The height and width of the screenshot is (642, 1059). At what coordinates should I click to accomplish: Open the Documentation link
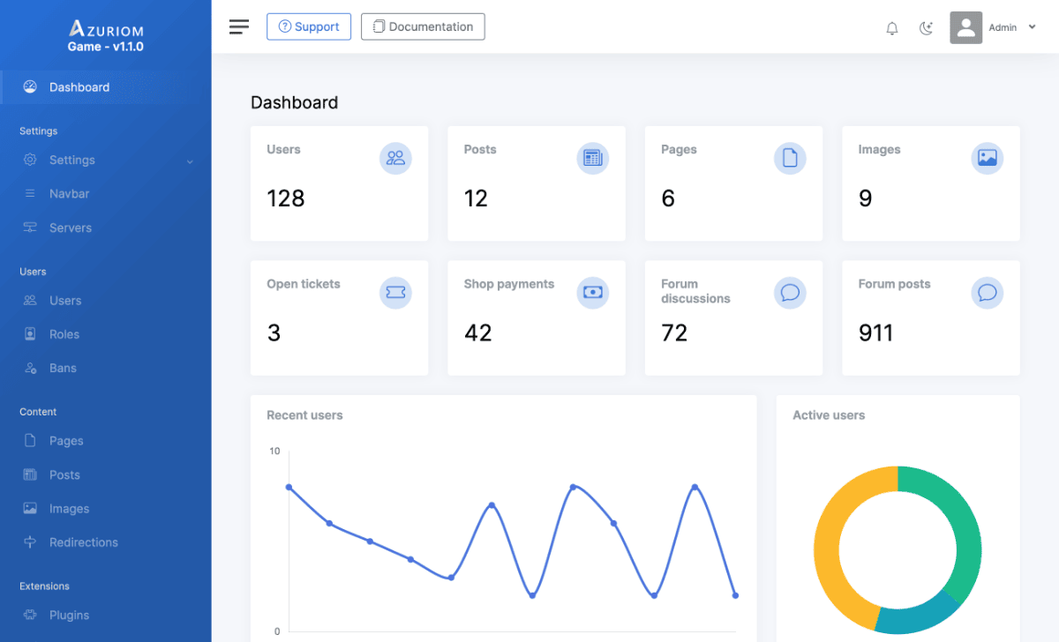(423, 26)
